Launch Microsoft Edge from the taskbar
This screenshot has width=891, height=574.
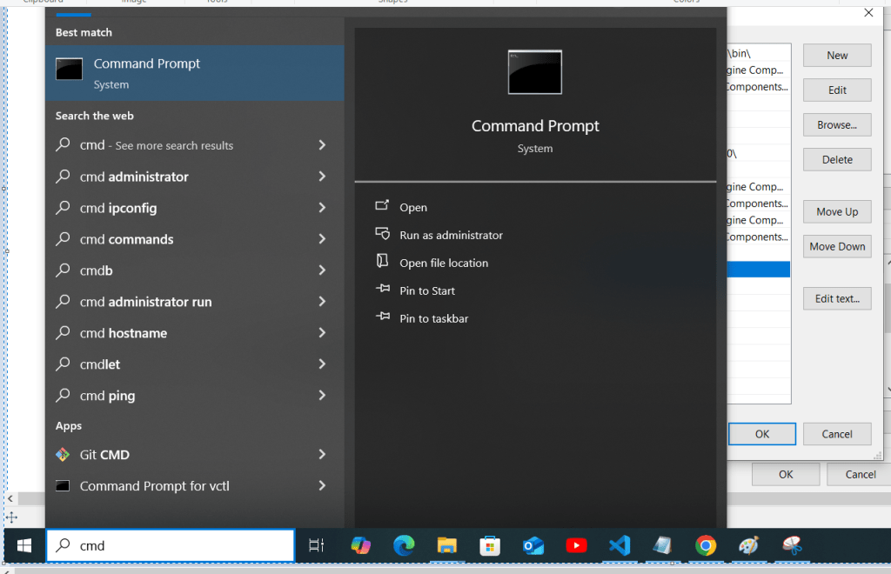tap(404, 545)
